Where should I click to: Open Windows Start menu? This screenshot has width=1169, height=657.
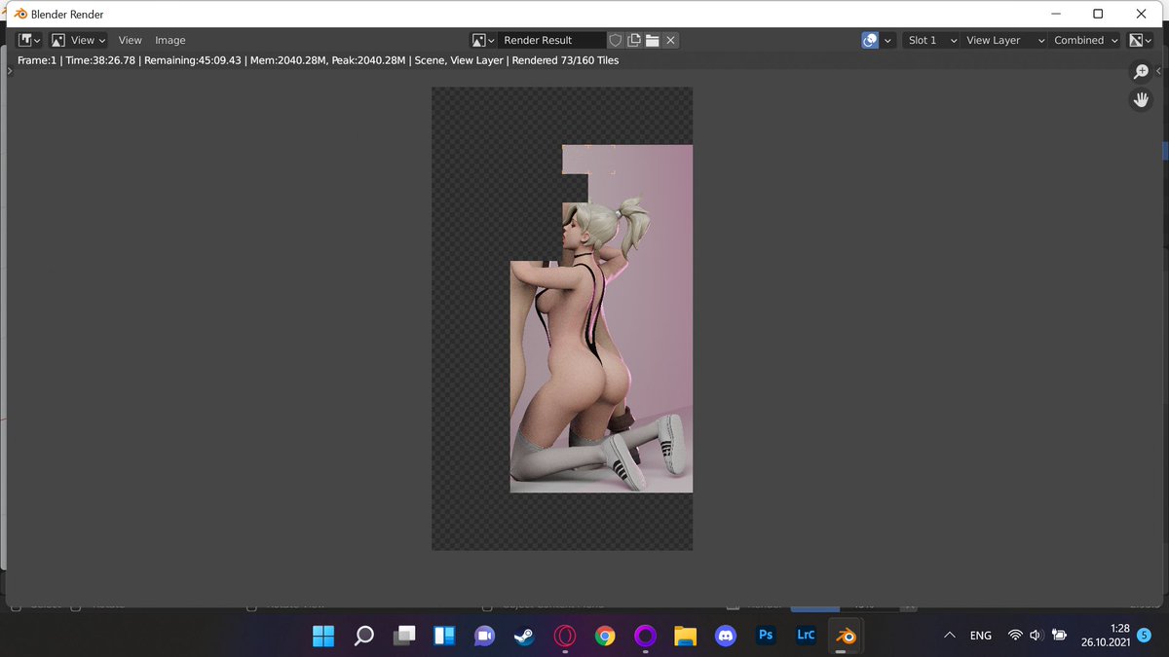[323, 636]
